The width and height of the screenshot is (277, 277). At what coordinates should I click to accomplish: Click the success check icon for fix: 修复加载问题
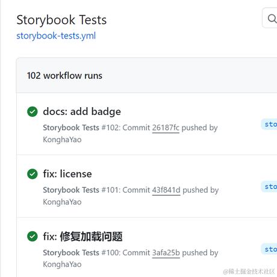33,236
